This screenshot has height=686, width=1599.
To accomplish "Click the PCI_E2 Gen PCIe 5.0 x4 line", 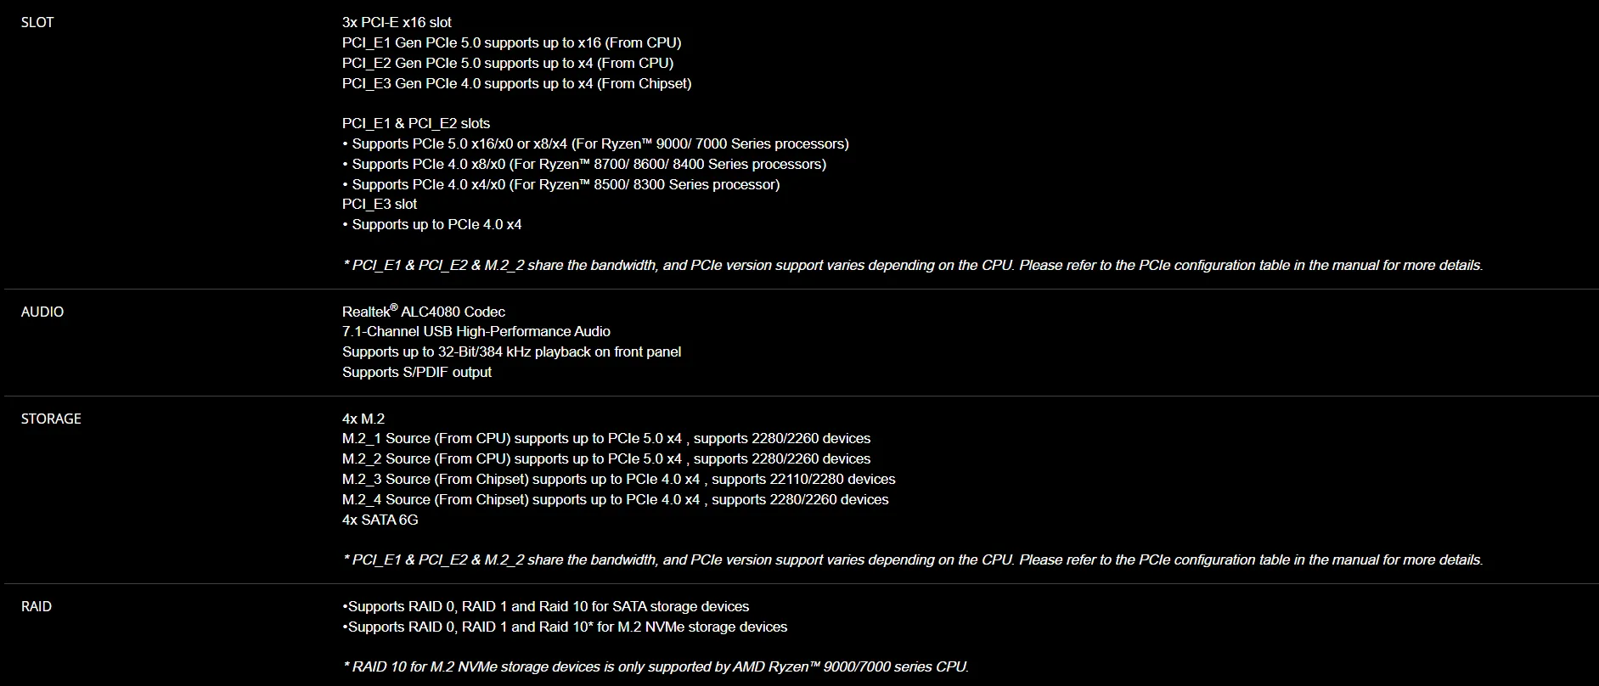I will point(508,63).
